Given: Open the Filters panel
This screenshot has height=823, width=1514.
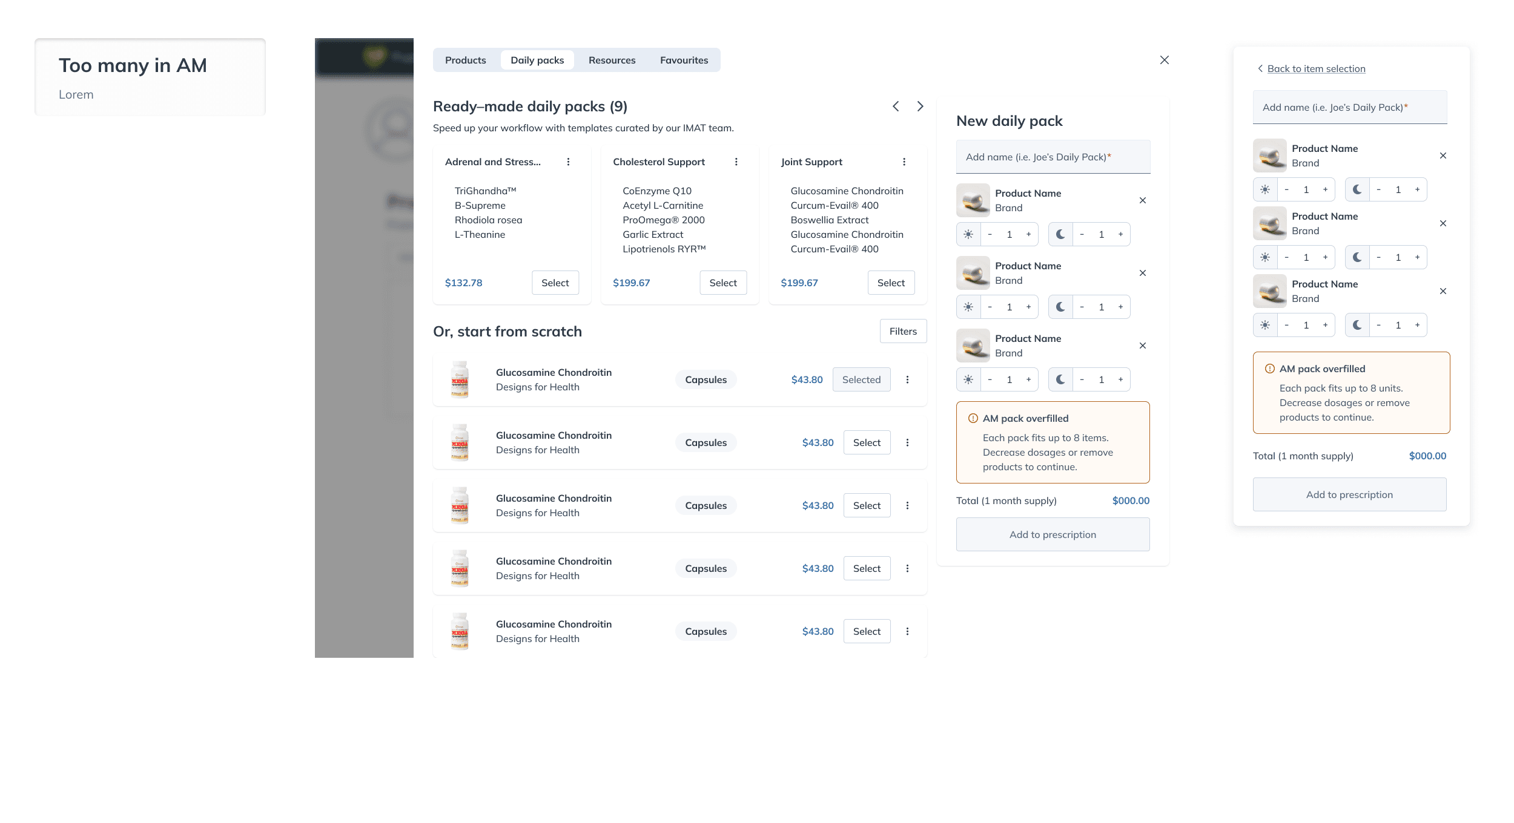Looking at the screenshot, I should [903, 331].
